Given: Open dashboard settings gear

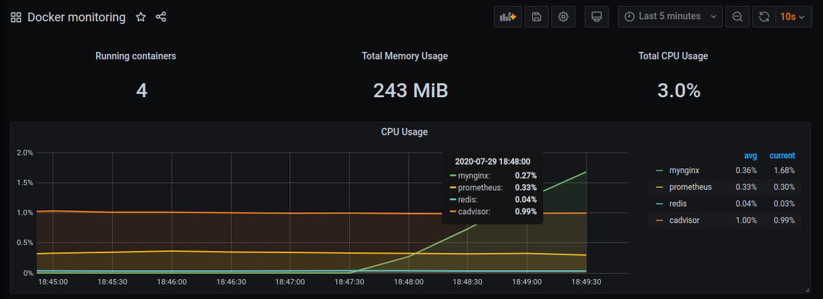Looking at the screenshot, I should pos(564,16).
